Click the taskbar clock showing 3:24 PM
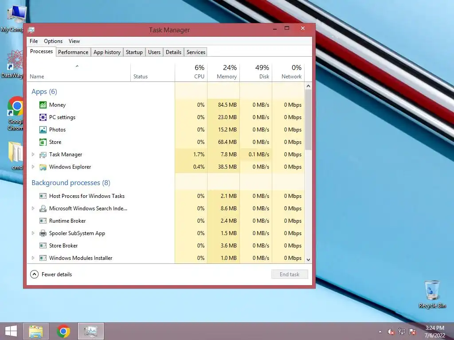Viewport: 454px width, 340px height. (434, 332)
